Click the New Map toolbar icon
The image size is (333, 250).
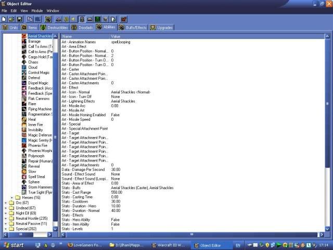(4, 19)
